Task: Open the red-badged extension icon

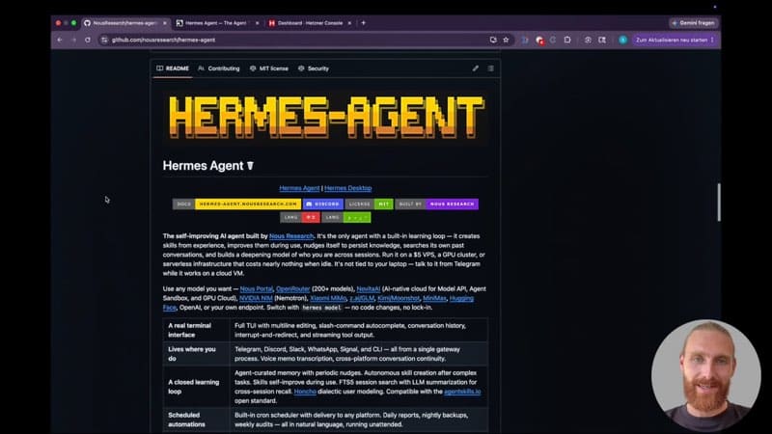Action: 539,41
